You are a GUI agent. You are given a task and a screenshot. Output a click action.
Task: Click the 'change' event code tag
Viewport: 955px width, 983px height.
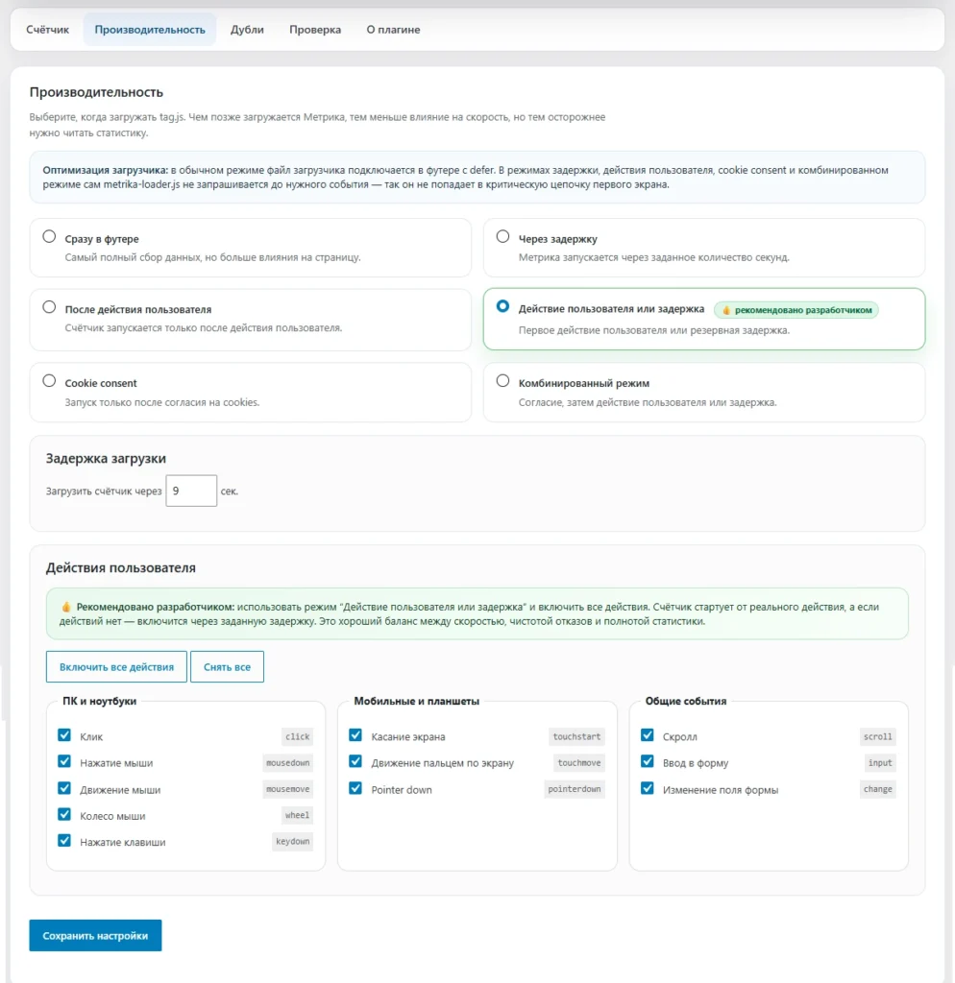click(x=877, y=789)
